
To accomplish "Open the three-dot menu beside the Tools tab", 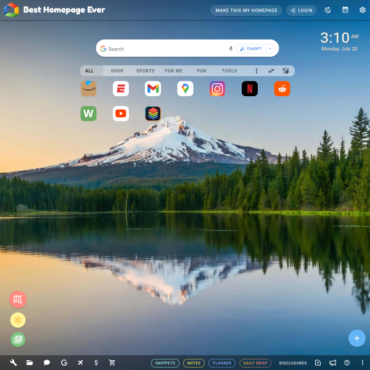I will [257, 71].
